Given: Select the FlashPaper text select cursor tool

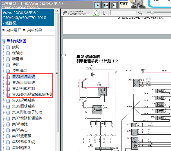Looking at the screenshot, I should pos(104,13).
